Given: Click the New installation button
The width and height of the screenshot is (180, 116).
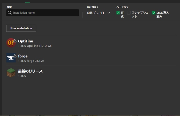Looking at the screenshot, I should click(x=21, y=28).
